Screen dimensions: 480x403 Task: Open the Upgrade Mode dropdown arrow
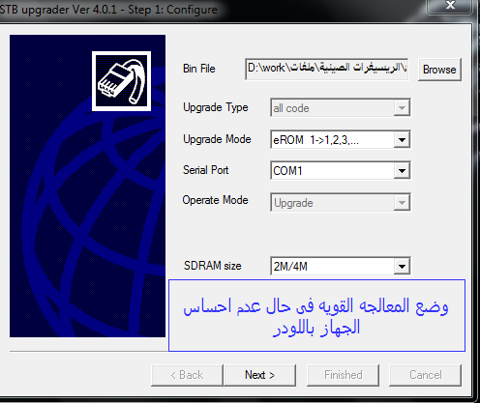pyautogui.click(x=402, y=140)
